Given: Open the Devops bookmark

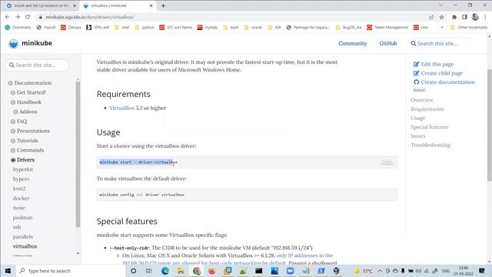Looking at the screenshot, I should pos(71,28).
